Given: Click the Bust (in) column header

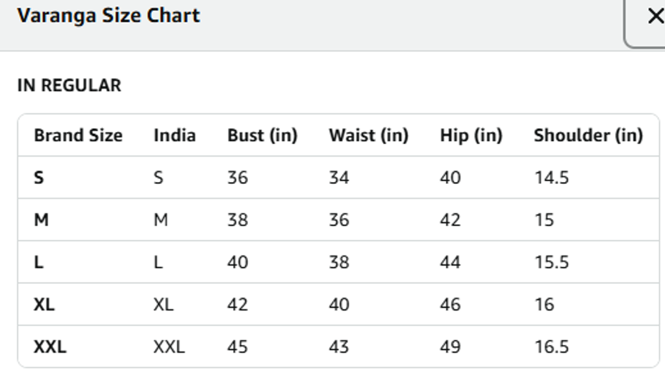Looking at the screenshot, I should point(262,135).
